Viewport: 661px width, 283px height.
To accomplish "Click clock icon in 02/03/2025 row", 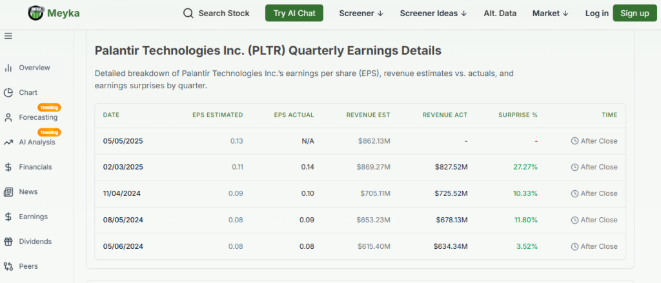I will [x=575, y=167].
